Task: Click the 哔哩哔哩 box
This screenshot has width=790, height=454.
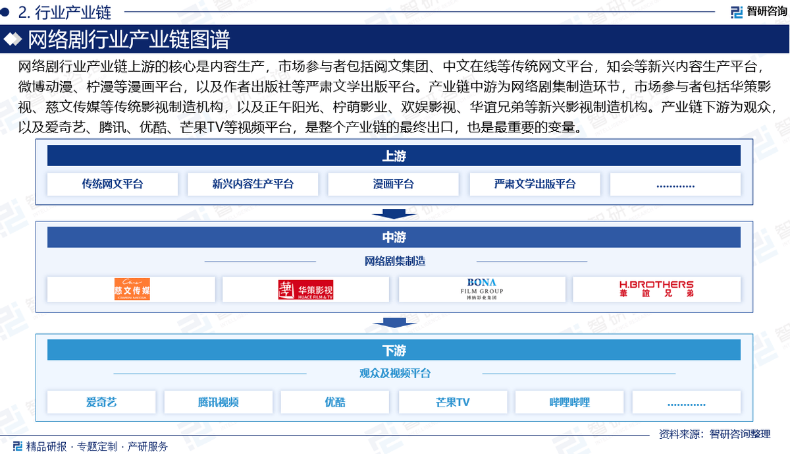Action: point(569,402)
